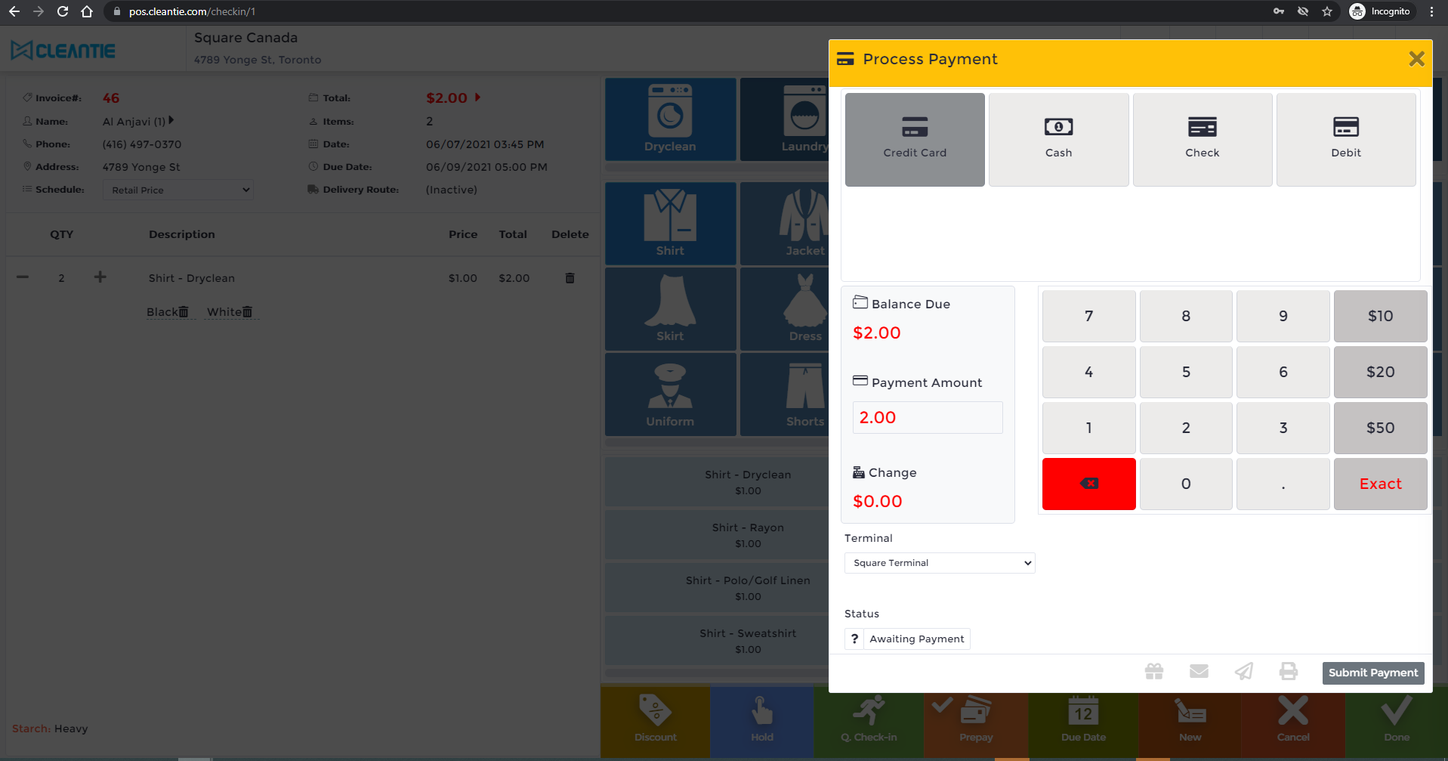Select Cash as the payment method
The width and height of the screenshot is (1448, 761).
(1058, 139)
